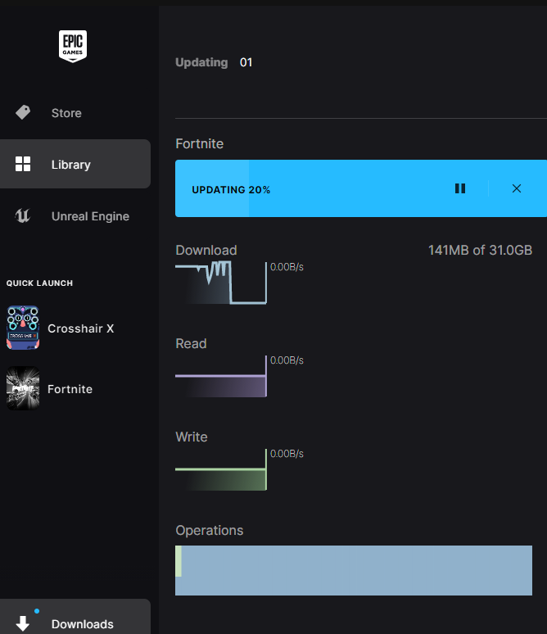
Task: Launch Fortnite thumbnail in Quick Launch
Action: tap(23, 388)
